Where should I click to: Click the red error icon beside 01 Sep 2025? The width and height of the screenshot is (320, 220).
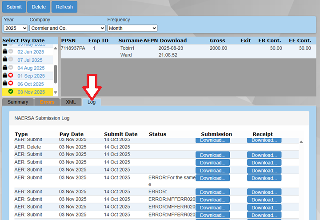point(11,76)
